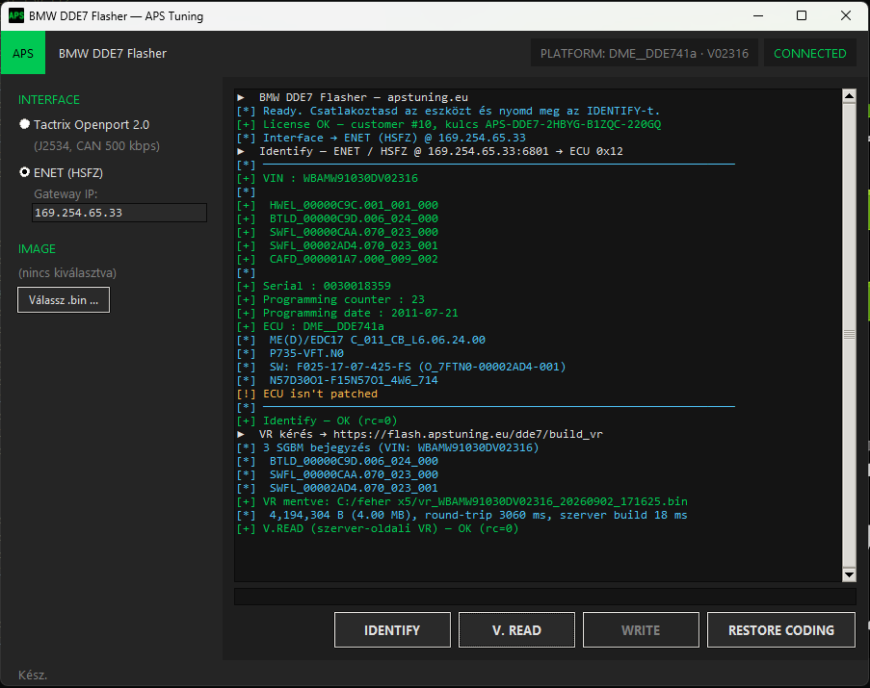Click the VR kérés build_vr URL line
Screen dimensions: 870x688
click(420, 434)
